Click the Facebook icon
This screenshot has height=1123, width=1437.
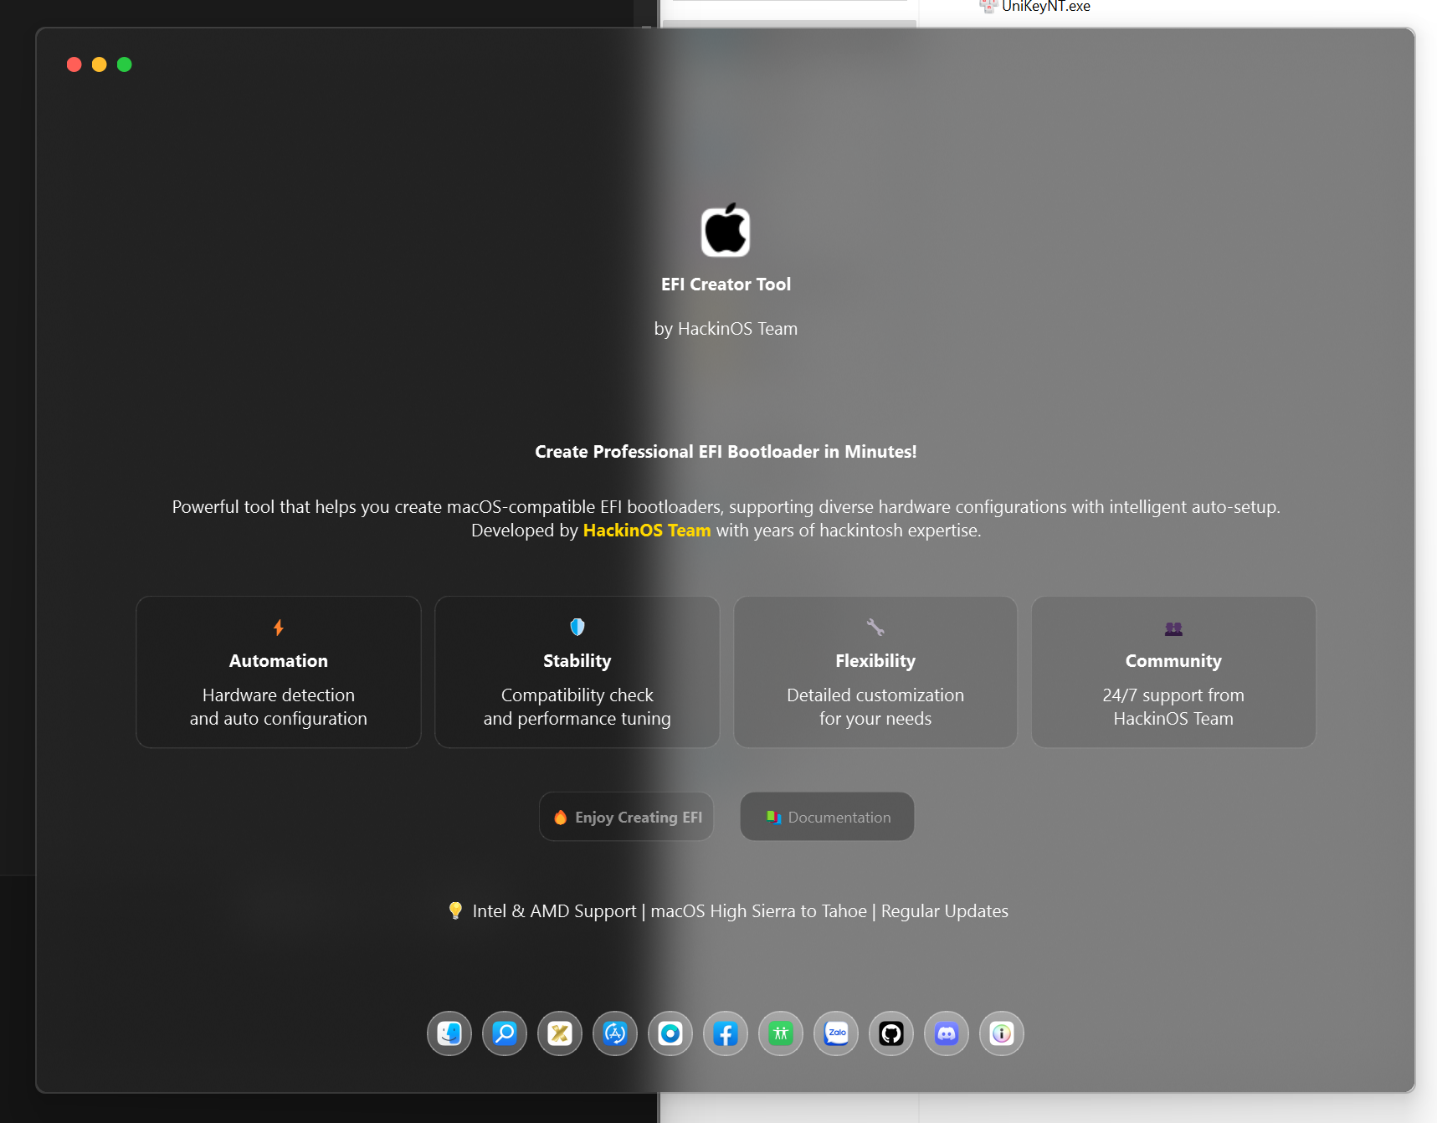click(x=726, y=1033)
